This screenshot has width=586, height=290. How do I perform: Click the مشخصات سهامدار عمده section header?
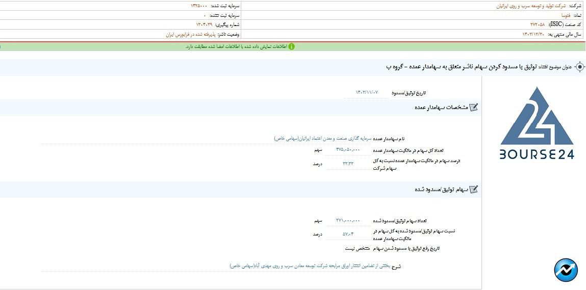coord(441,108)
